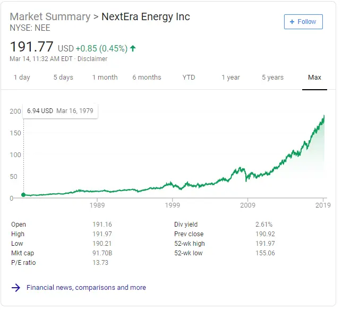Screen dimensions: 342x310
Task: Click the green chart start point dot
Action: [x=23, y=195]
